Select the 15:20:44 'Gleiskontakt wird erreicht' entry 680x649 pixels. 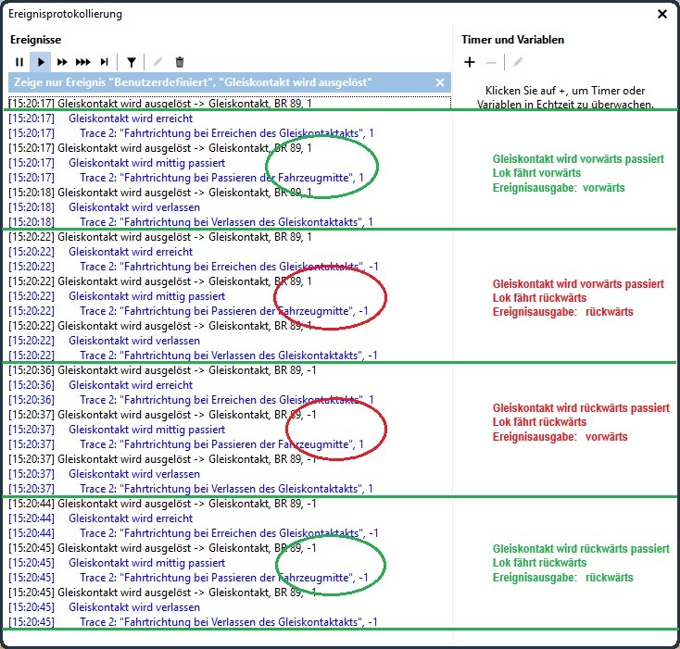tap(131, 518)
